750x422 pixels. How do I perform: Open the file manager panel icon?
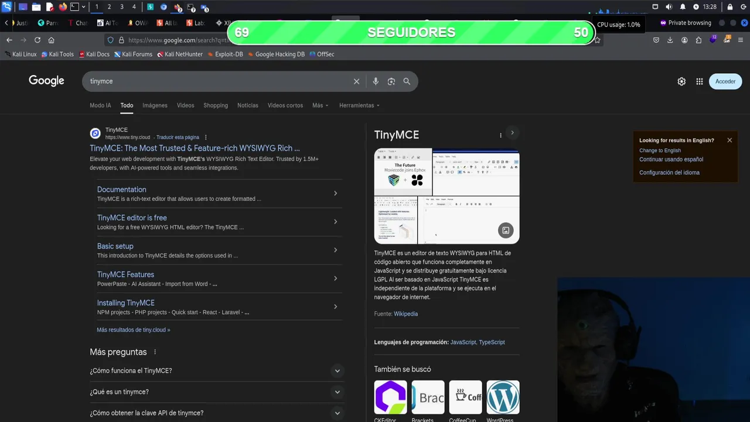coord(36,7)
